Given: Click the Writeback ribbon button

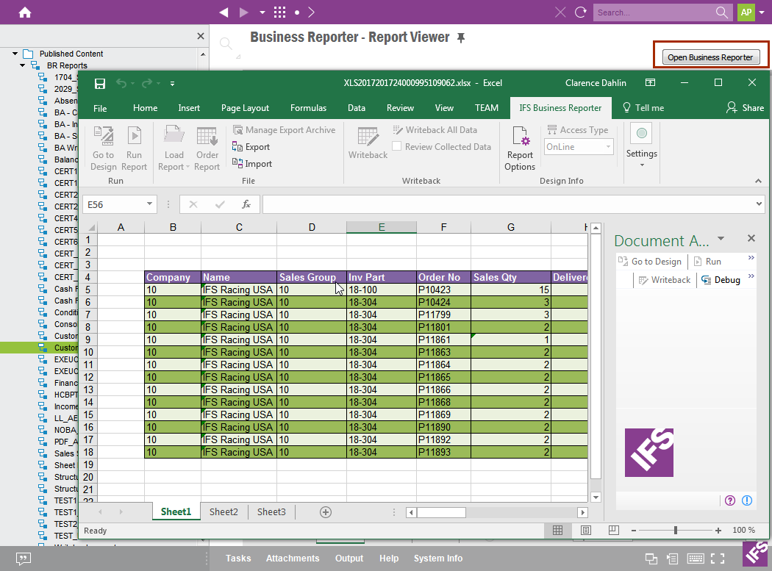Looking at the screenshot, I should (x=368, y=143).
